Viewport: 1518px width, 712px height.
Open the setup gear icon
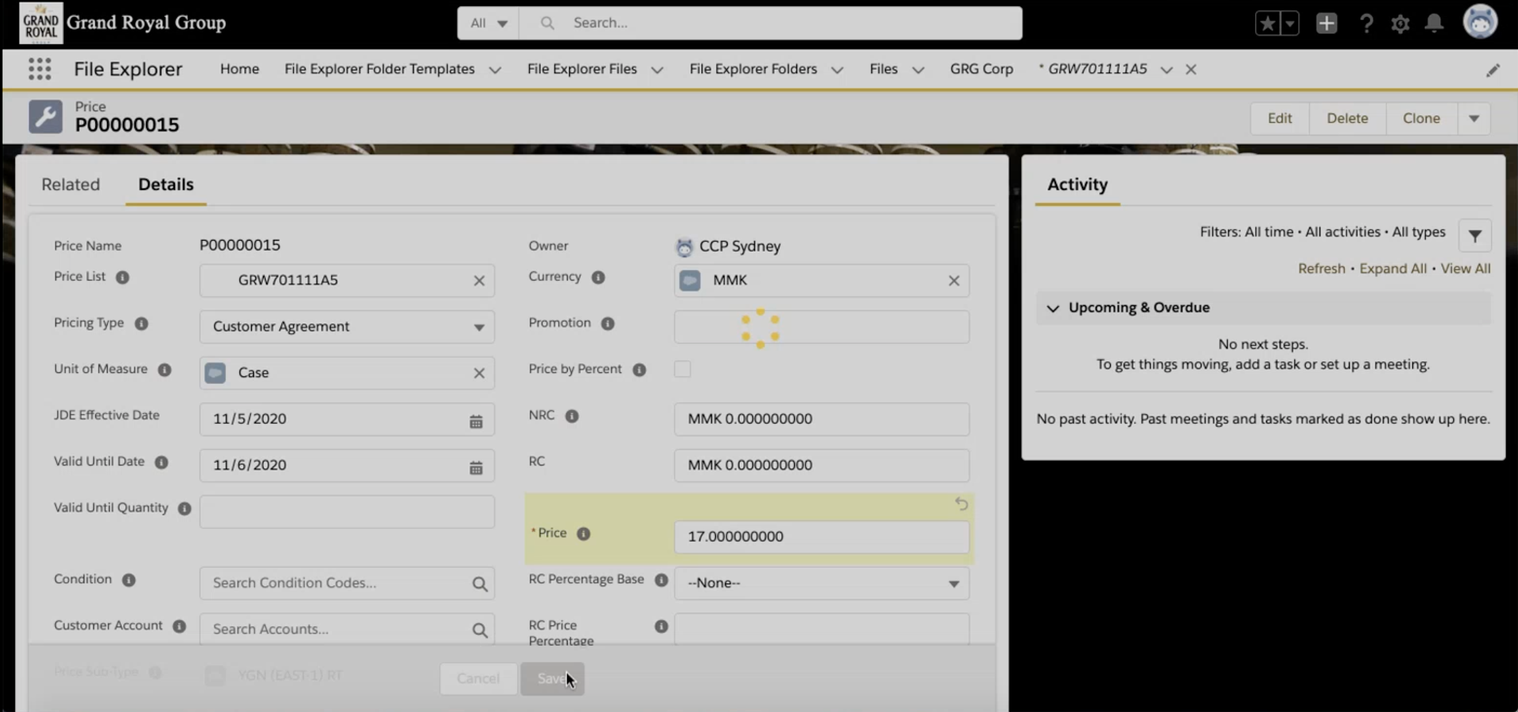pyautogui.click(x=1400, y=23)
